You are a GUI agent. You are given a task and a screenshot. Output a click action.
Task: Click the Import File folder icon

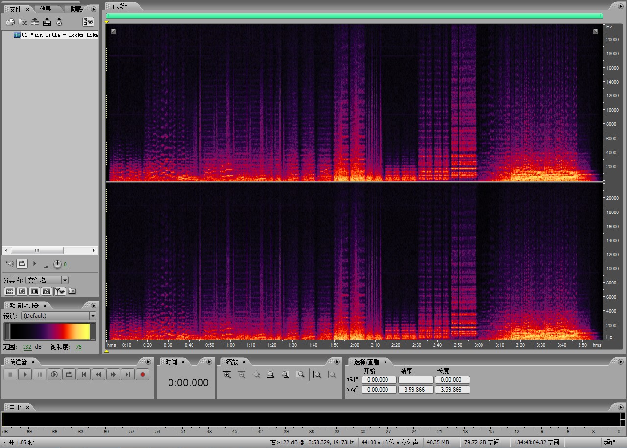pyautogui.click(x=10, y=22)
